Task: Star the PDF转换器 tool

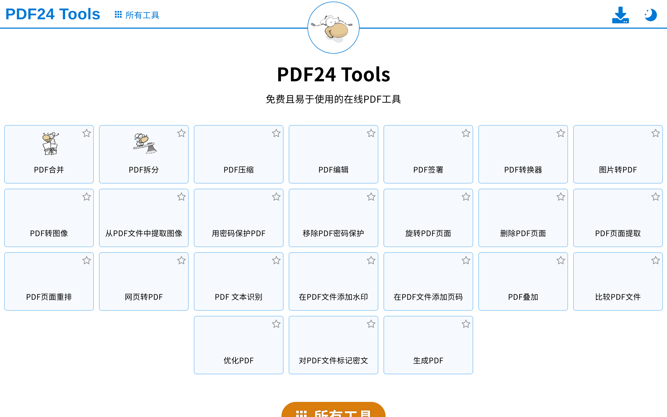Action: (561, 133)
